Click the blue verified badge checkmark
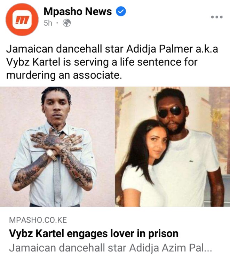 121,11
